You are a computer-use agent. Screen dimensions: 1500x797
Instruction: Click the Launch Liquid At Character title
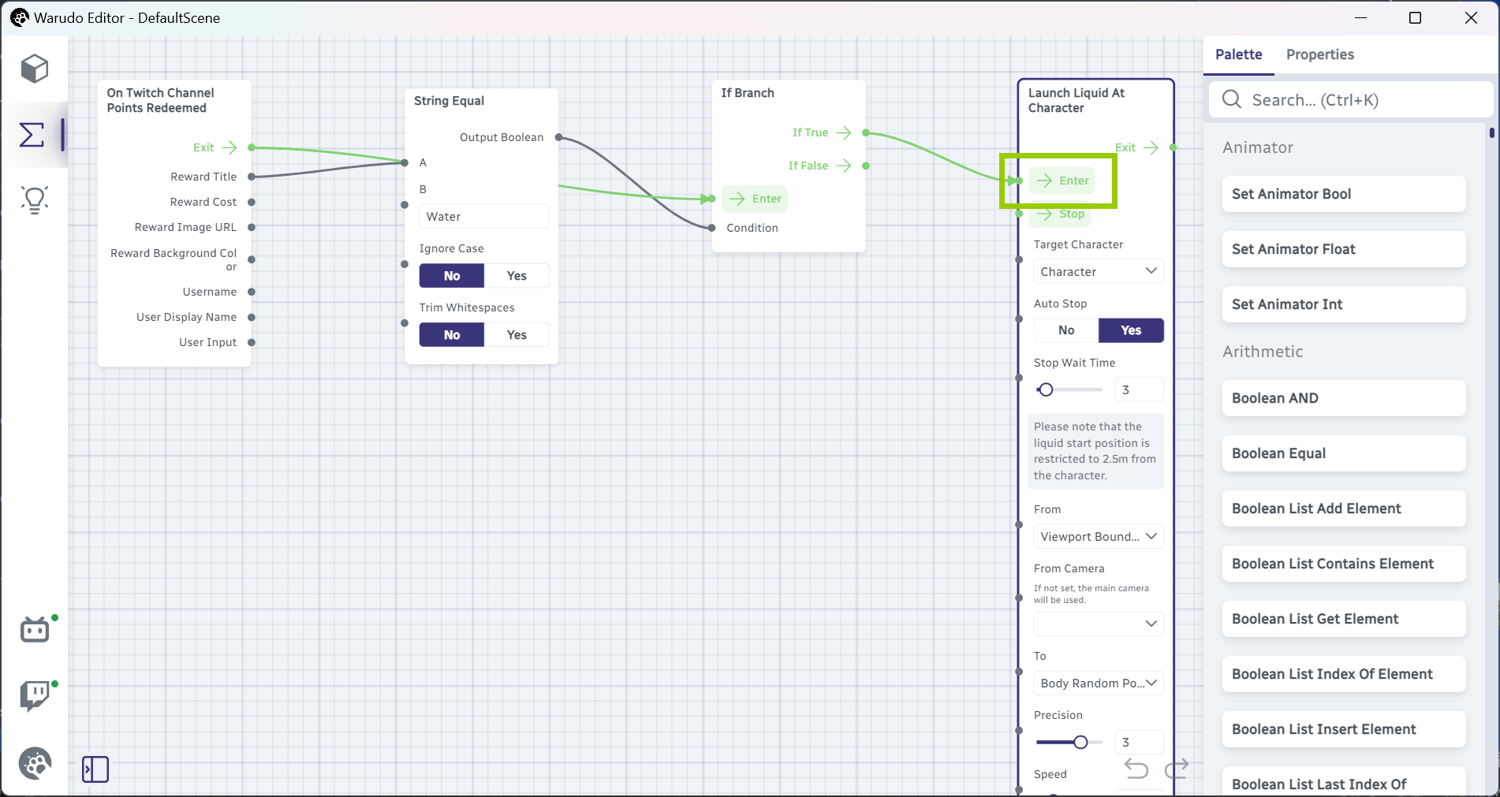(1076, 100)
